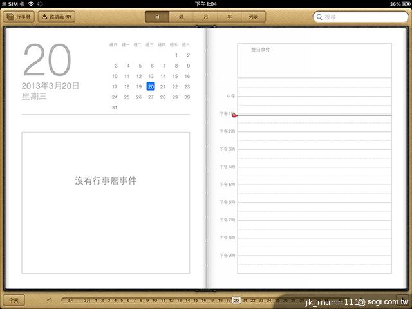Pick March 9 in the mini calendar
The height and width of the screenshot is (309, 412).
click(189, 66)
